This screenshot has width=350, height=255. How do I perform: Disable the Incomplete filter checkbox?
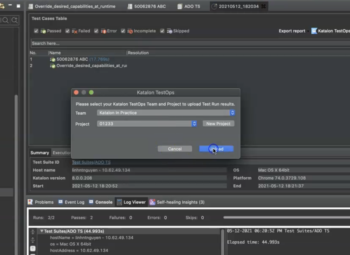(x=123, y=31)
